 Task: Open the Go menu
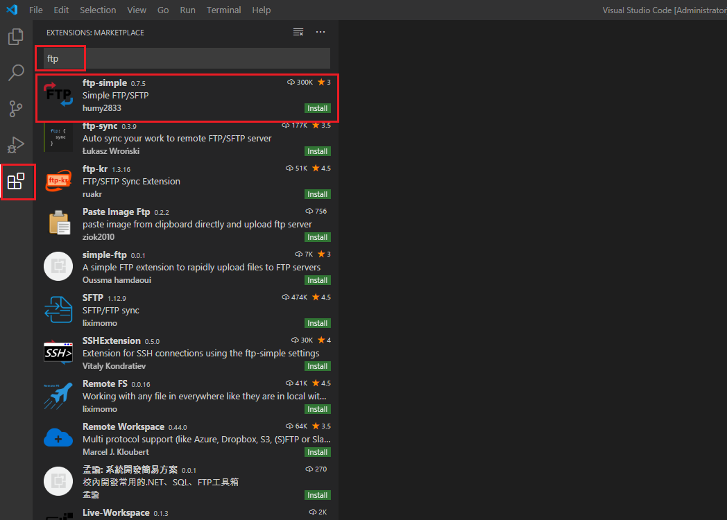pyautogui.click(x=163, y=10)
